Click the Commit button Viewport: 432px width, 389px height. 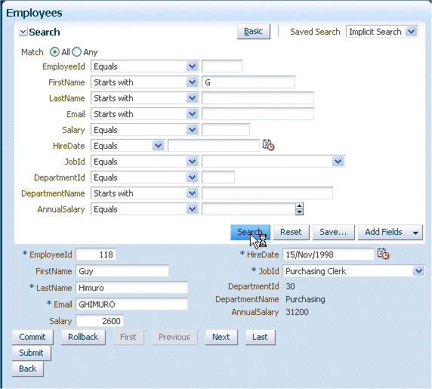pos(32,337)
